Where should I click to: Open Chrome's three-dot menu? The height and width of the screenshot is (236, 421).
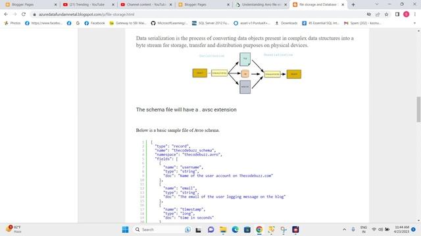point(415,14)
